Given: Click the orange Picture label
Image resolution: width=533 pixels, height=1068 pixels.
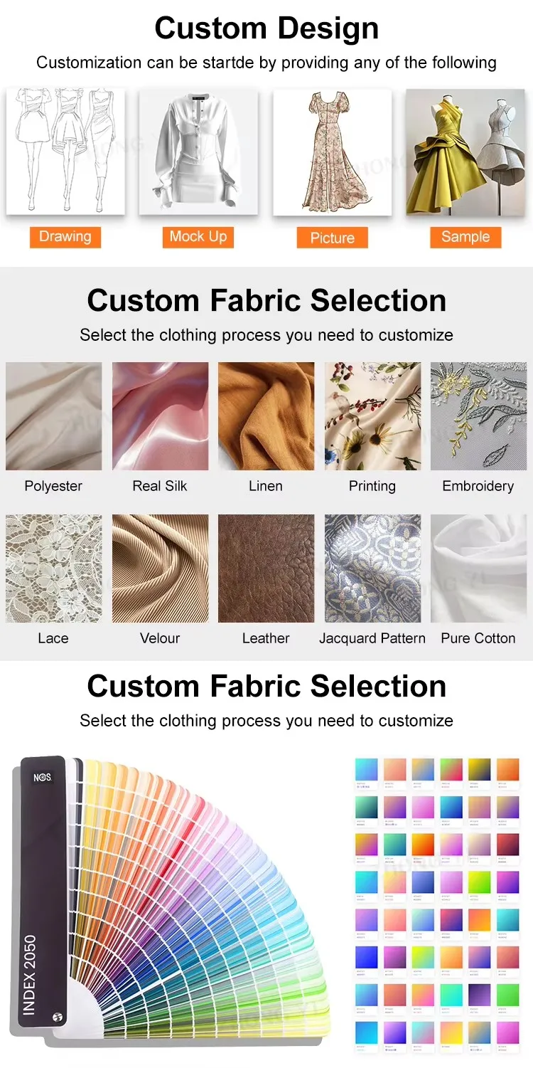Looking at the screenshot, I should (x=332, y=238).
